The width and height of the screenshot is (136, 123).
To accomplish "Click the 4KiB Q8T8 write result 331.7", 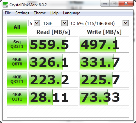I will coord(104,62).
